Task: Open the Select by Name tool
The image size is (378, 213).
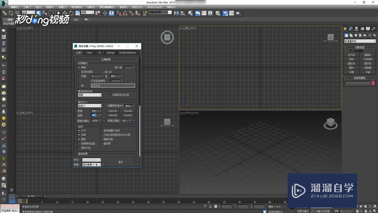Action: pos(45,13)
